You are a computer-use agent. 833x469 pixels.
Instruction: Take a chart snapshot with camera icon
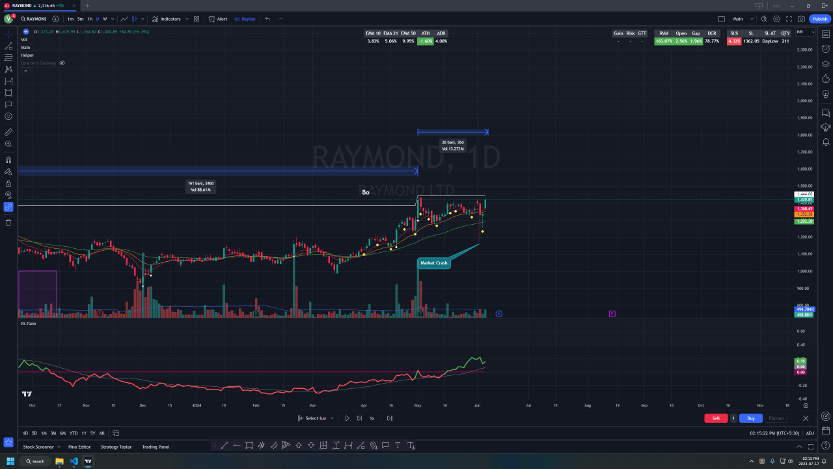click(801, 19)
